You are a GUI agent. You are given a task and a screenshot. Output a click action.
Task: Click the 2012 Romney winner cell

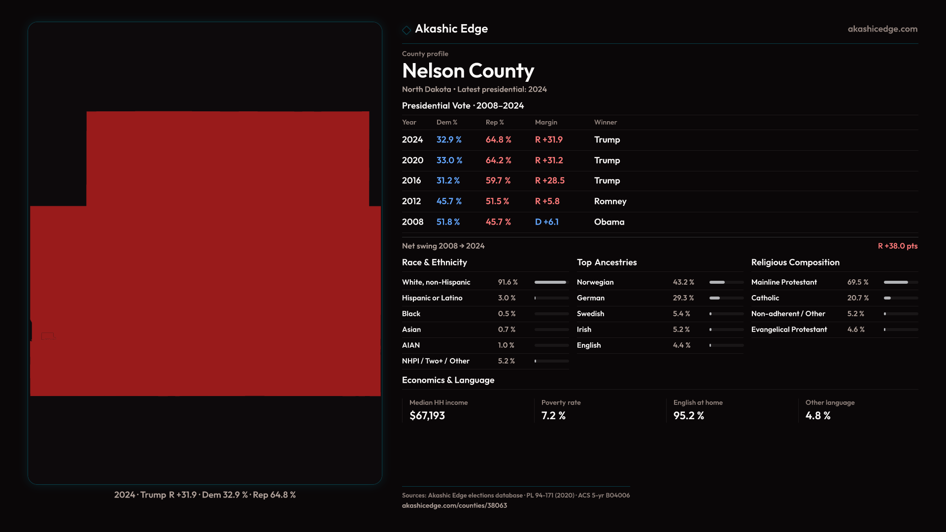click(x=610, y=201)
